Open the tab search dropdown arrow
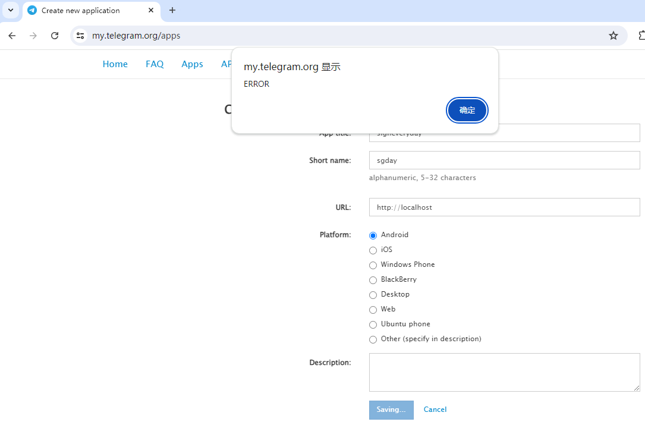The height and width of the screenshot is (444, 645). (x=11, y=10)
